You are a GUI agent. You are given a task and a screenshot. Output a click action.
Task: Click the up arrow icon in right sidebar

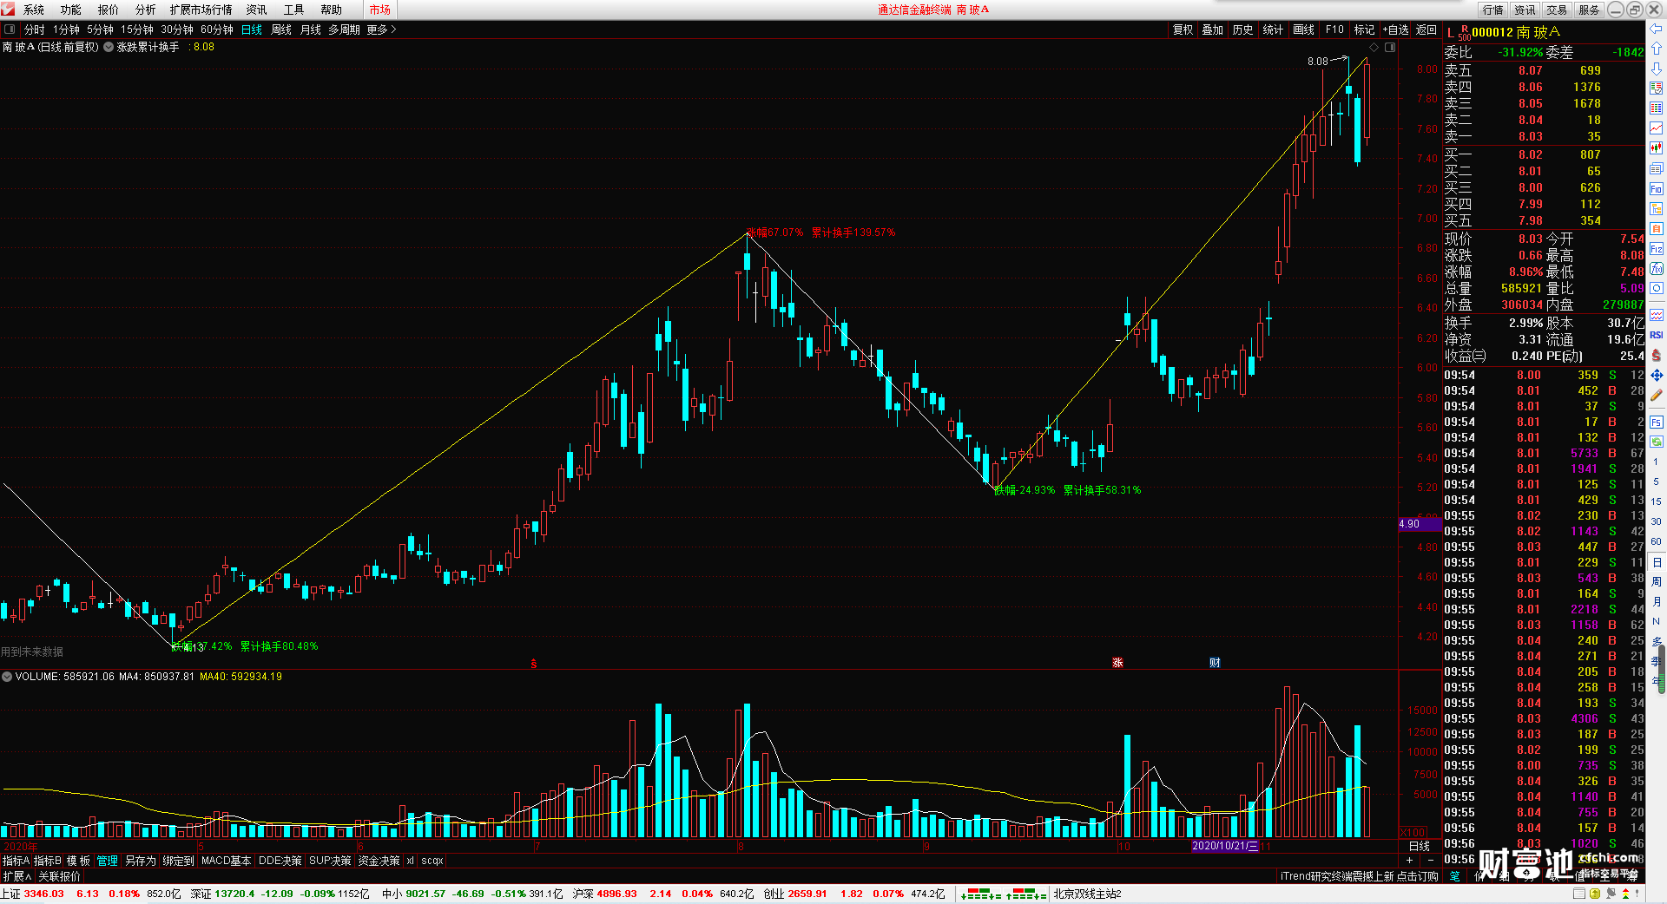pyautogui.click(x=1657, y=49)
